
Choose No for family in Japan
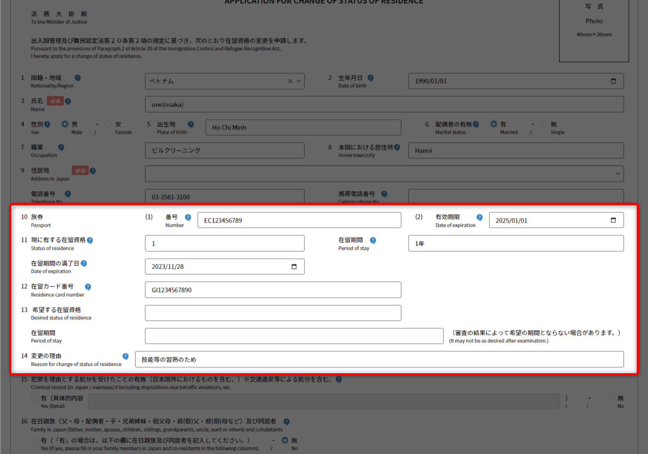coord(285,440)
